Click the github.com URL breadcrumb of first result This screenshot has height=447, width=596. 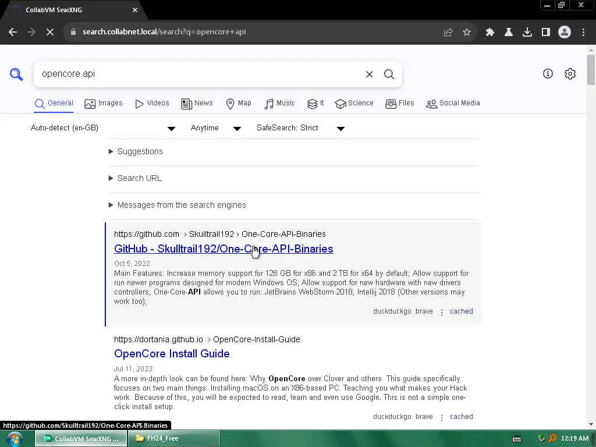pyautogui.click(x=219, y=234)
